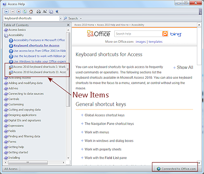The image size is (204, 174).
Task: Click the Print icon in toolbar
Action: click(x=38, y=11)
